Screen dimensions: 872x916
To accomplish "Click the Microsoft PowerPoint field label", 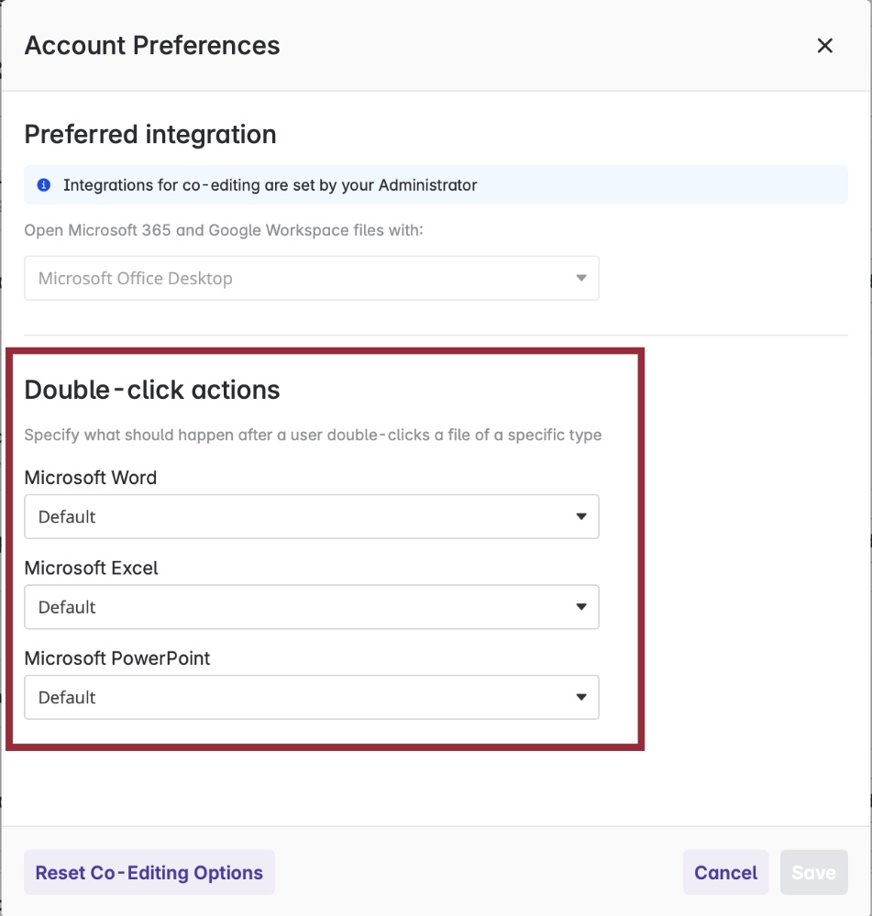I will (x=116, y=658).
